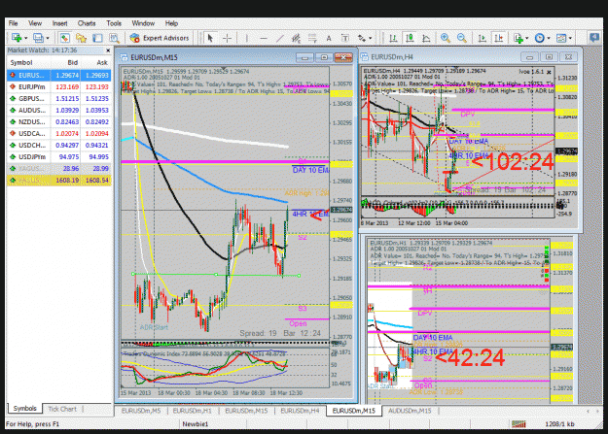Screen dimensions: 608x434
Task: Switch to Line Chart mode
Action: point(426,38)
